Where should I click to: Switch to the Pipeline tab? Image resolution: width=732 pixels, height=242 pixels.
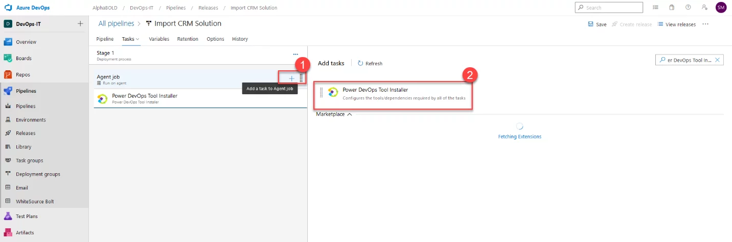point(105,39)
